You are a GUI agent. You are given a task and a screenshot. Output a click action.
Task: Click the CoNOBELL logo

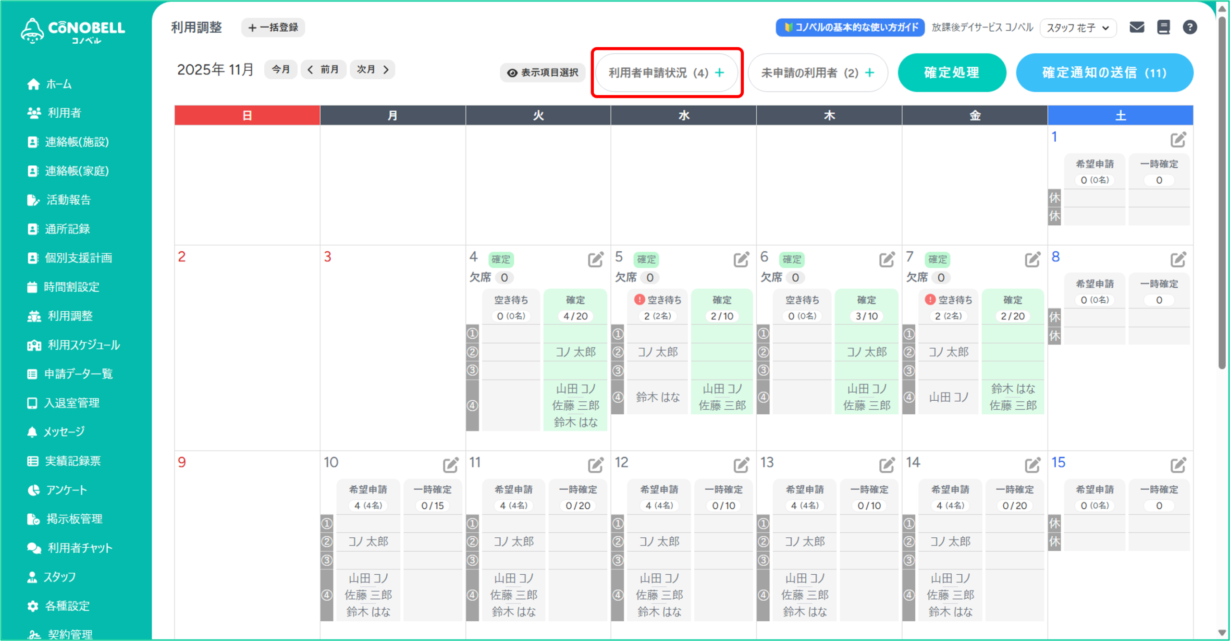(x=73, y=31)
